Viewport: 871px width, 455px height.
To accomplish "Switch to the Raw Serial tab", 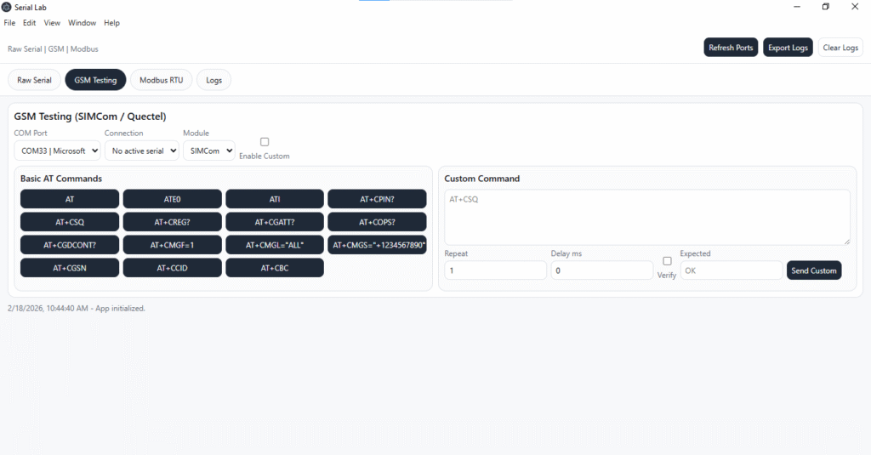I will pyautogui.click(x=34, y=80).
